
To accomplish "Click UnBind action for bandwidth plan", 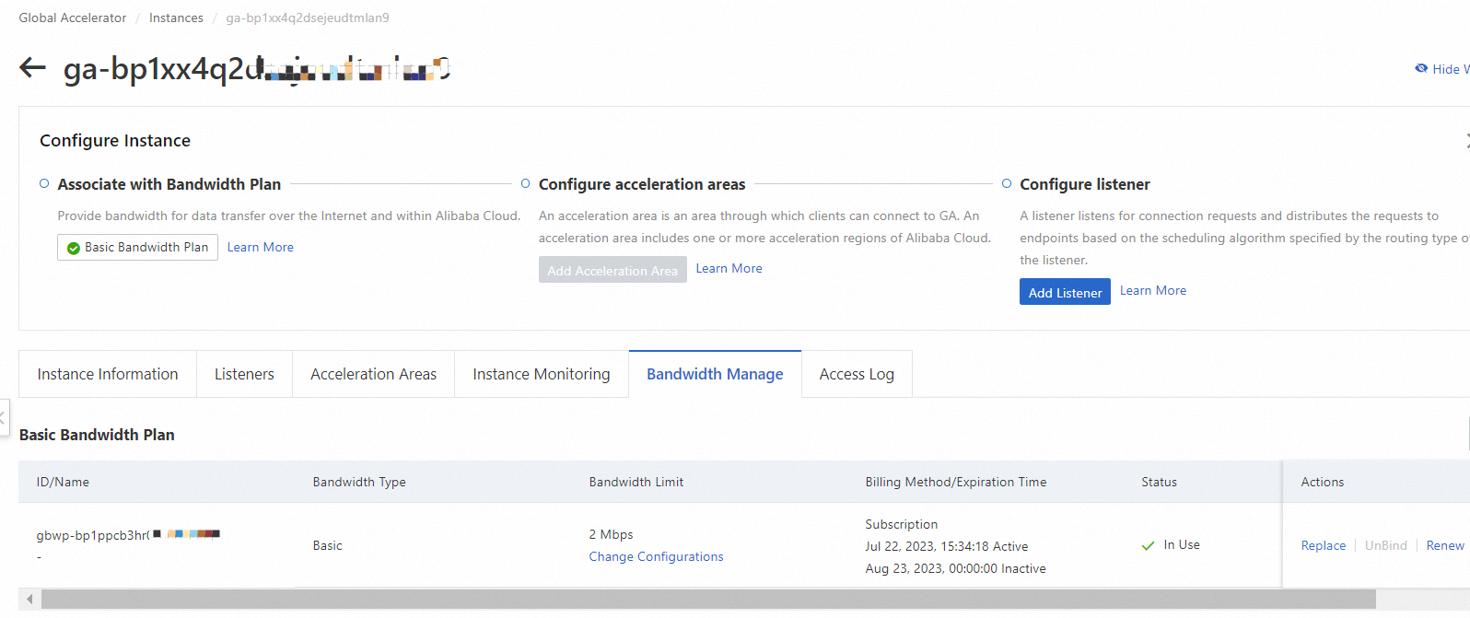I will click(x=1386, y=545).
